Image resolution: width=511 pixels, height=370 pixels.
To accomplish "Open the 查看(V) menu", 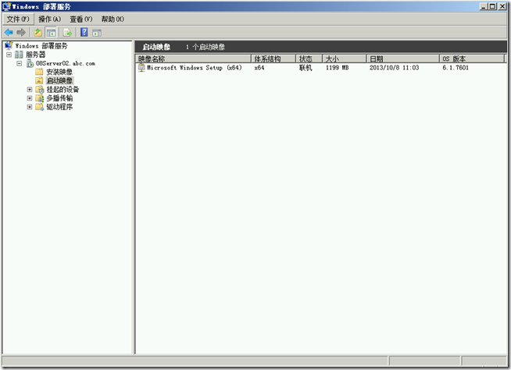I will 81,20.
